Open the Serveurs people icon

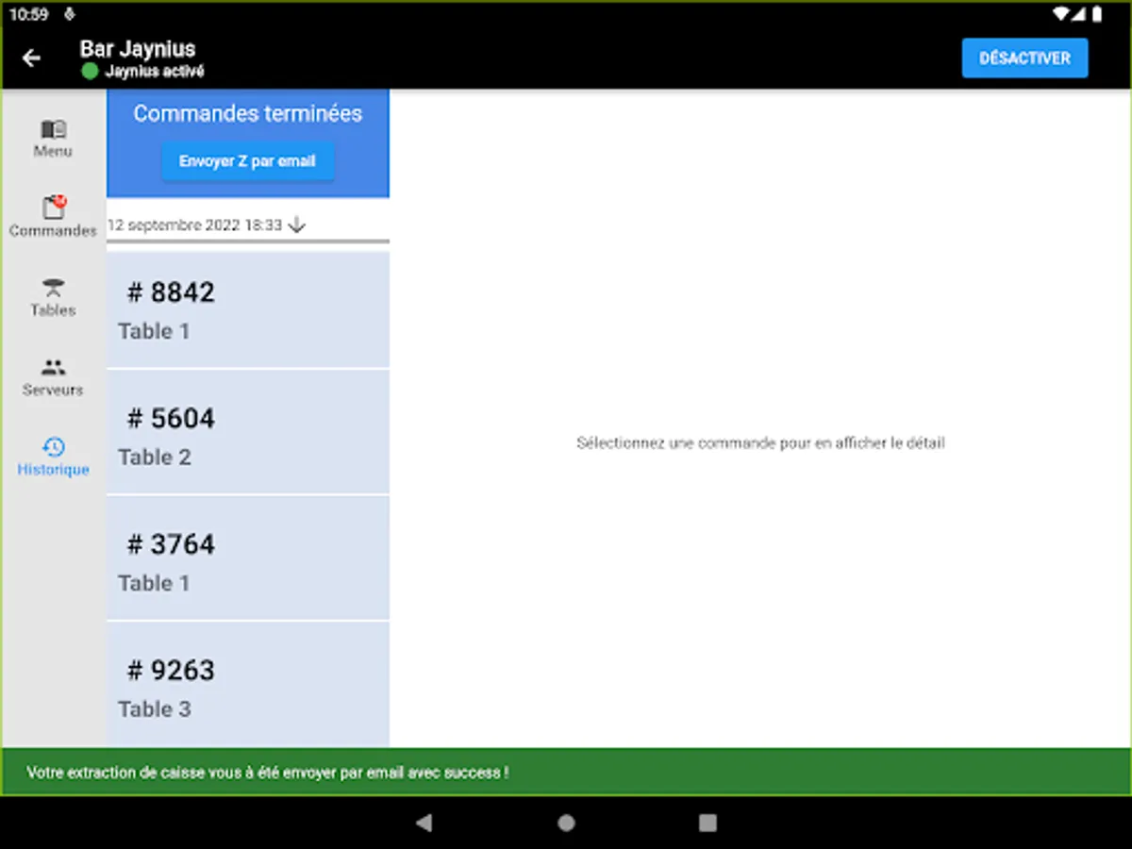click(x=54, y=368)
